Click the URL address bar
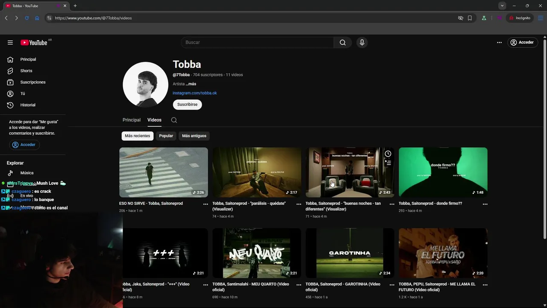 tap(252, 18)
